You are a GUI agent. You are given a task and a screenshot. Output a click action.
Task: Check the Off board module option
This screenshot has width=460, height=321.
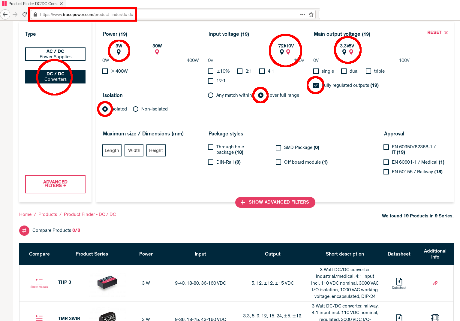point(278,162)
